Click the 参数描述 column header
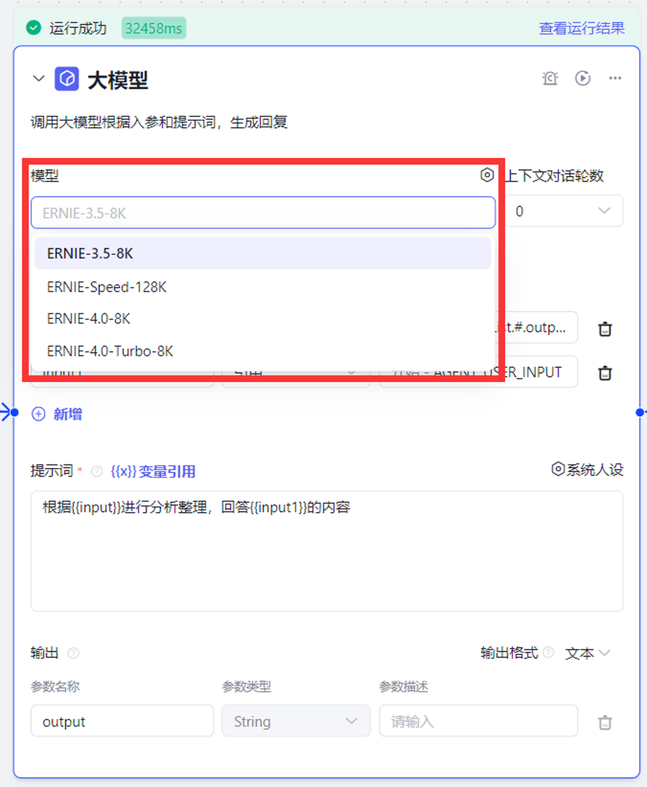Image resolution: width=647 pixels, height=787 pixels. point(404,686)
